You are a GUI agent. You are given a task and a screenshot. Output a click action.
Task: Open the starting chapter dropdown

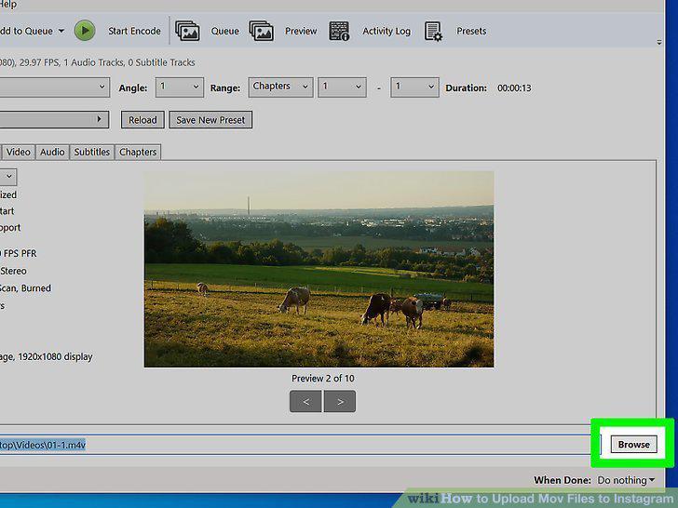coord(342,87)
